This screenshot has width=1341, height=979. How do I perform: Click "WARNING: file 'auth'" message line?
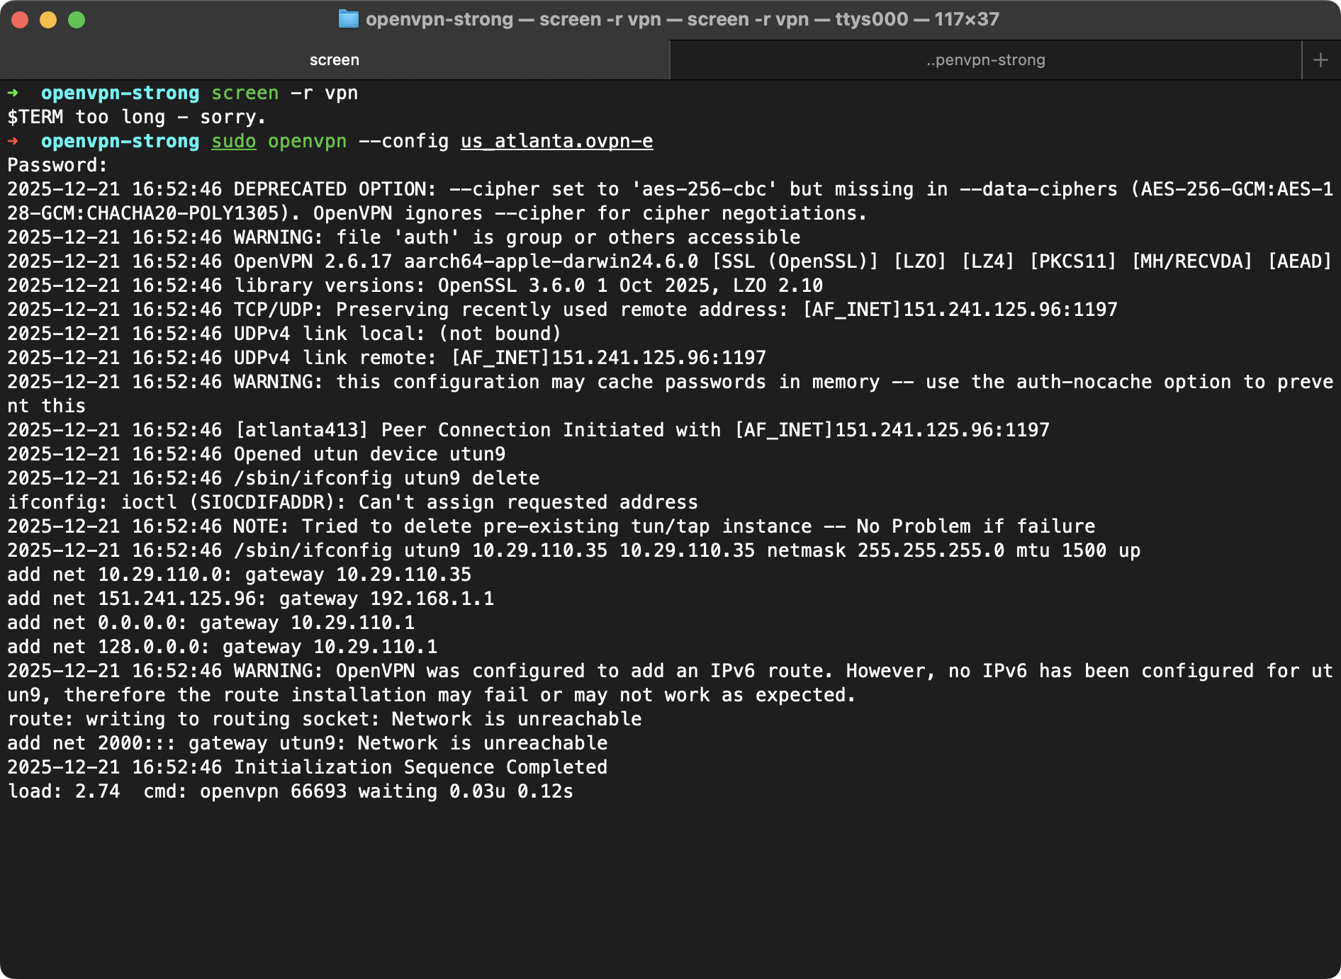404,237
